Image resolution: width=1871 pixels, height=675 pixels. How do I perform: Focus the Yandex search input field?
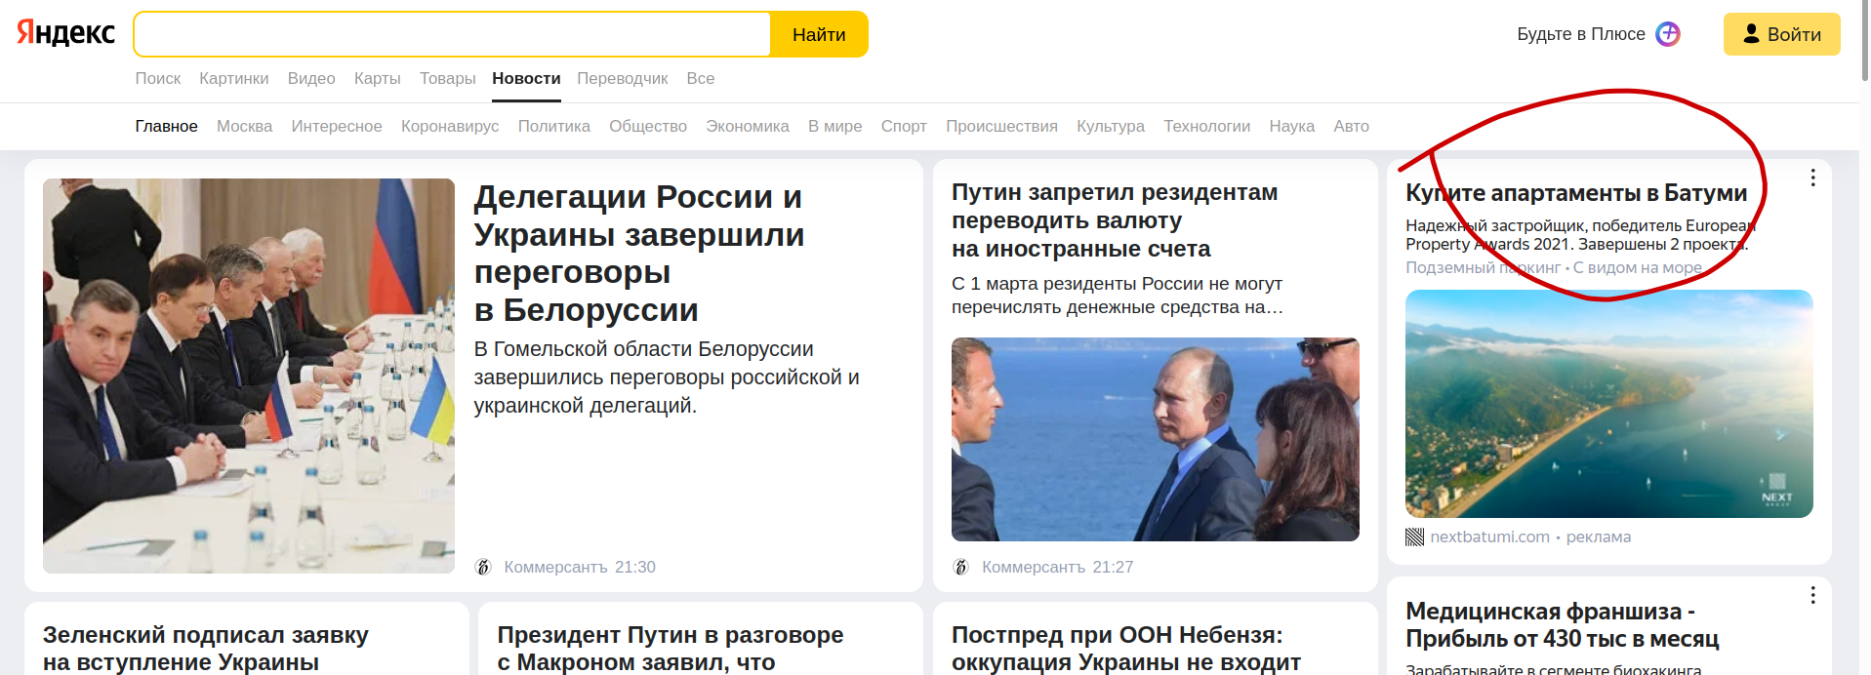[452, 34]
